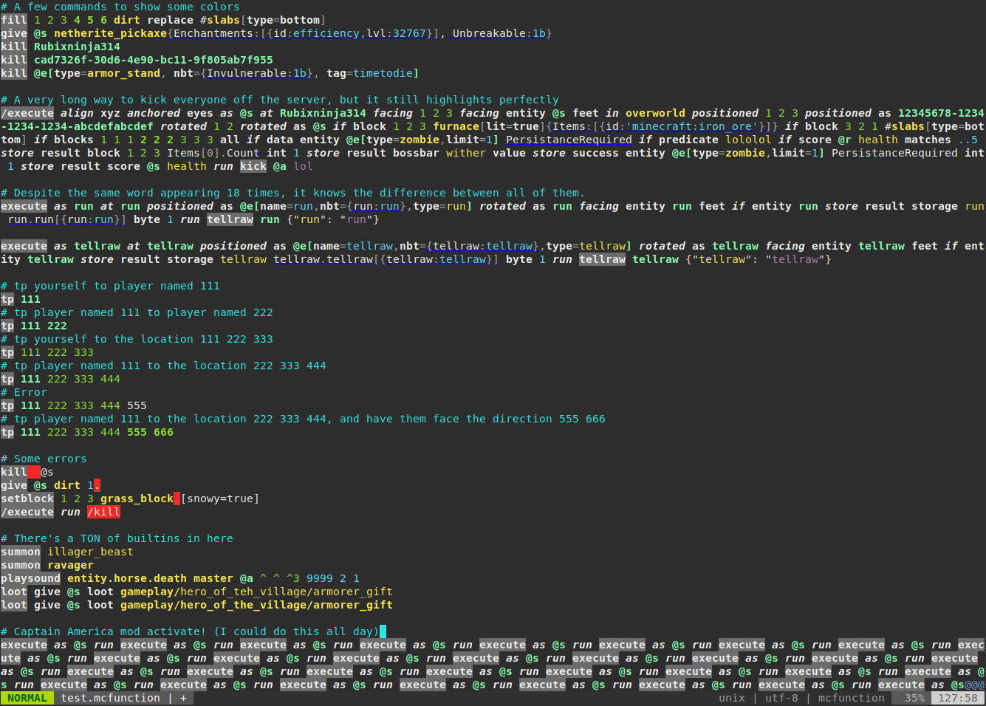The image size is (986, 706).
Task: Click the red dot error after dirt 1
Action: [x=95, y=485]
